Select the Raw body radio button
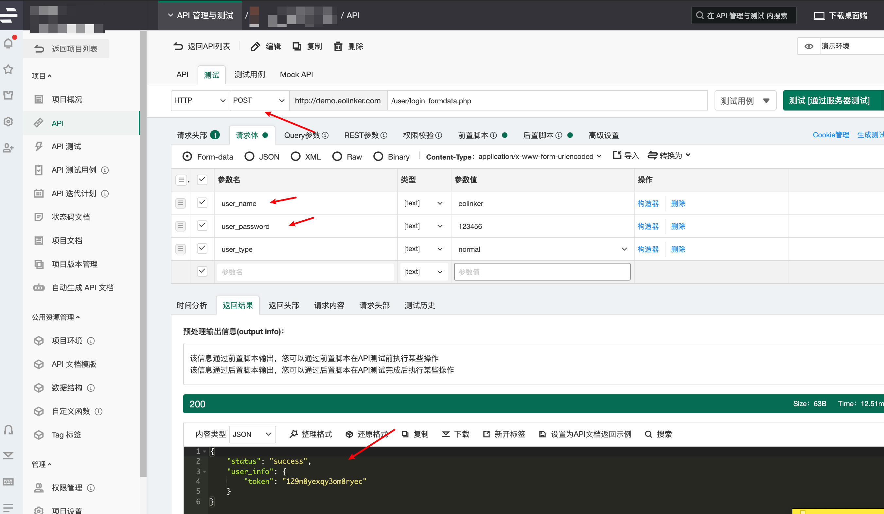This screenshot has height=514, width=884. click(337, 156)
